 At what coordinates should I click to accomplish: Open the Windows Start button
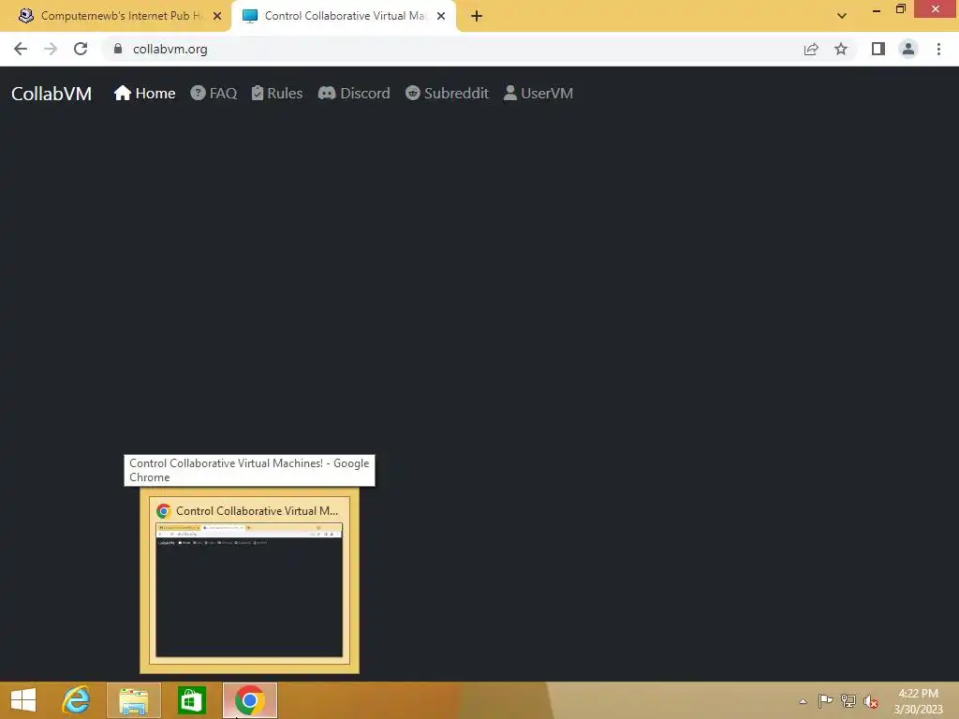tap(23, 700)
